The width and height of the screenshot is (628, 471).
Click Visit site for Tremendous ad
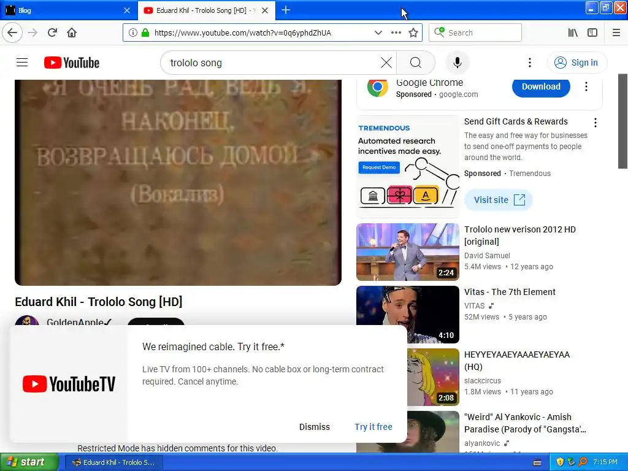(499, 200)
